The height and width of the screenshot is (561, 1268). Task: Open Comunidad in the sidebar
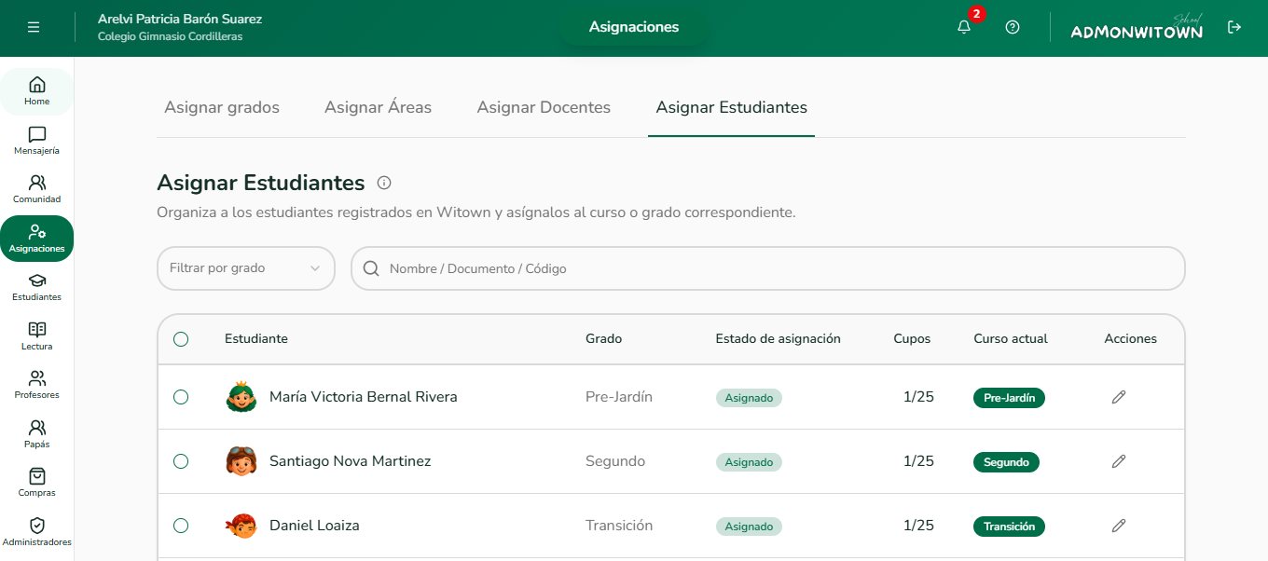click(x=37, y=189)
